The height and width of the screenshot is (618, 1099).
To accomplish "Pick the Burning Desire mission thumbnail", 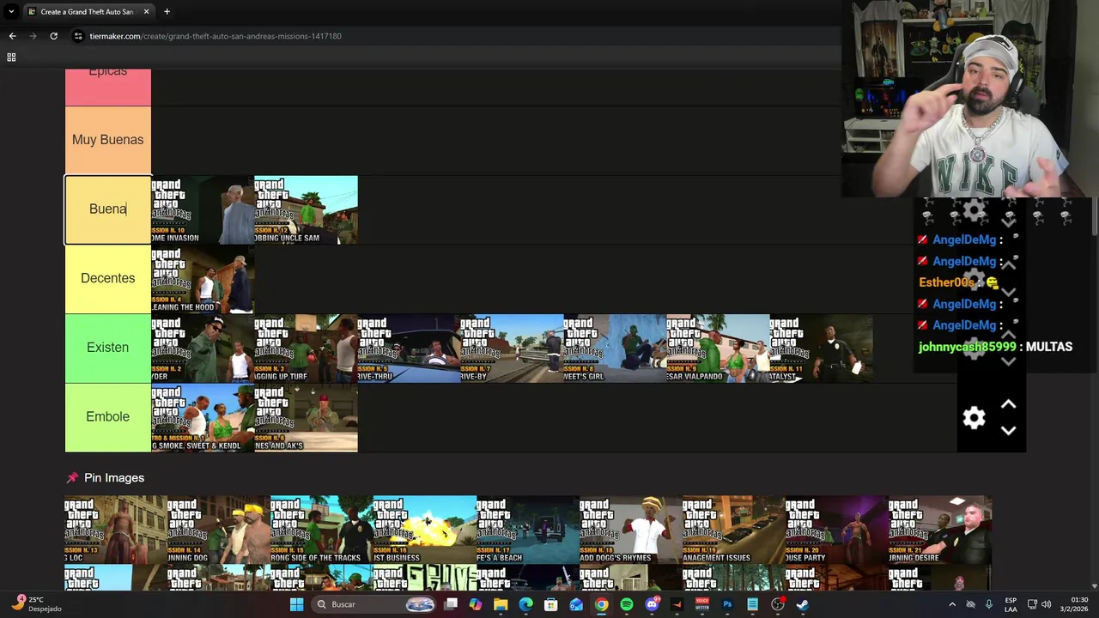I will click(x=940, y=530).
